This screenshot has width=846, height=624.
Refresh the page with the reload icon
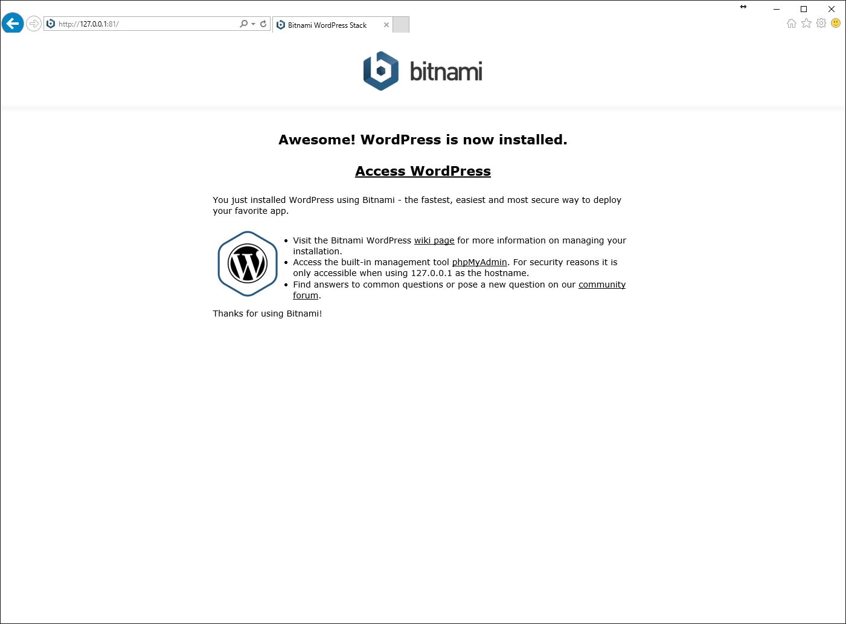(x=263, y=24)
